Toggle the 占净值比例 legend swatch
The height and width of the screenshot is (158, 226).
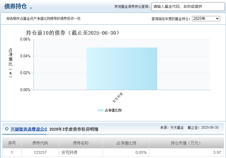100,110
